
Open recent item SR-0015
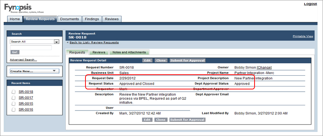click(26, 104)
